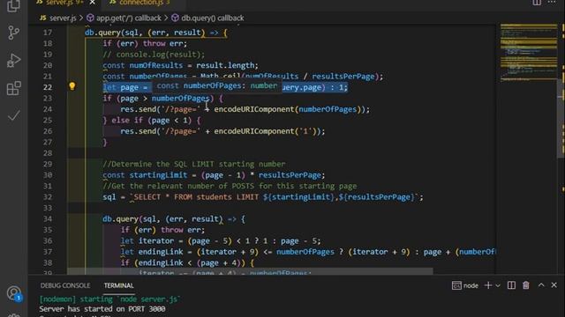Click the SQL 'SELECT * FROM students' string
The height and width of the screenshot is (317, 565).
[183, 197]
